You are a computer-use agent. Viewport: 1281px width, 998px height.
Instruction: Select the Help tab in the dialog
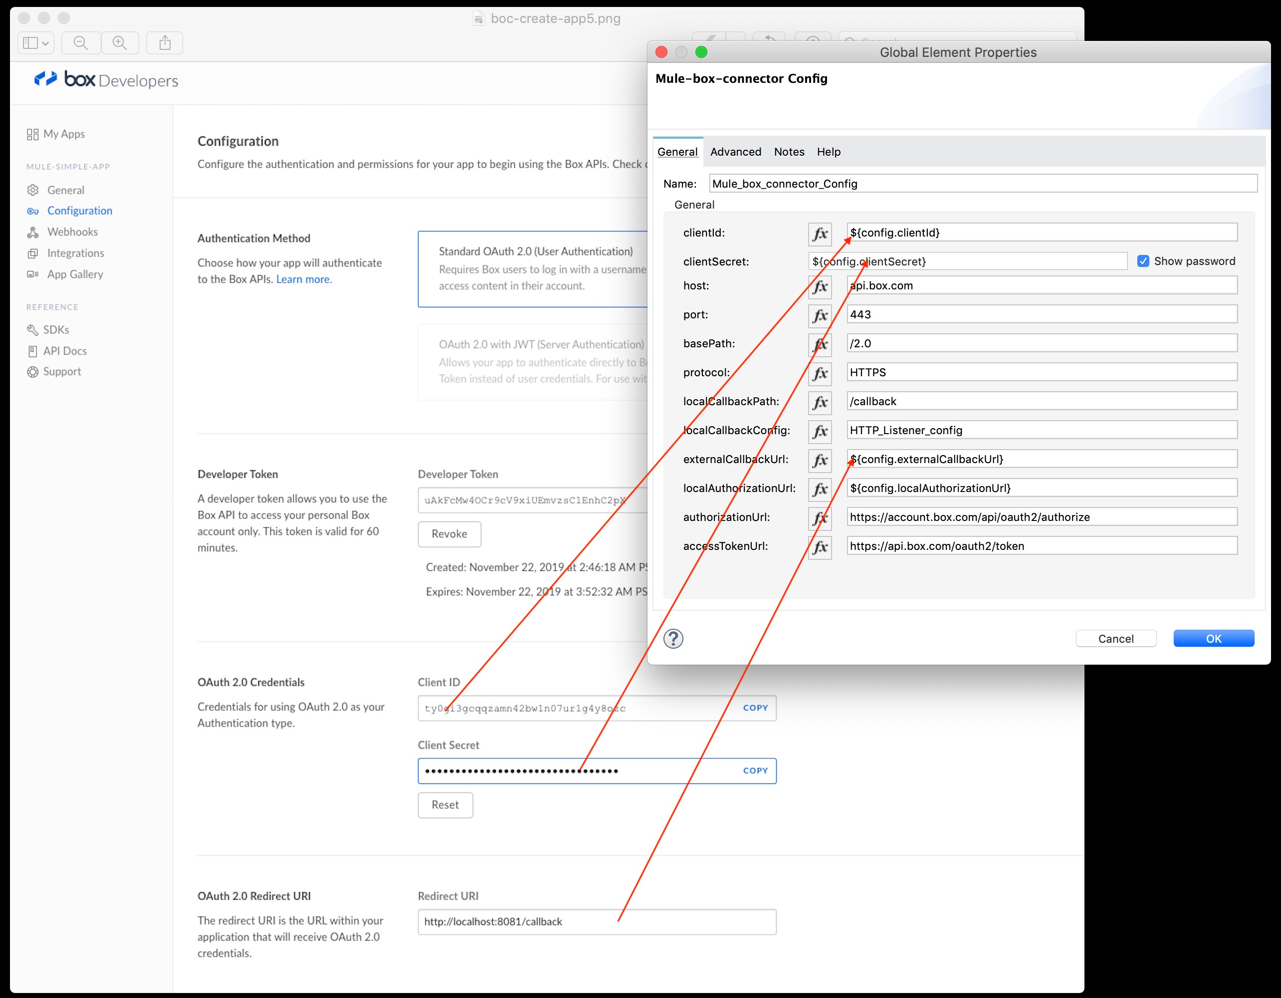pyautogui.click(x=828, y=152)
